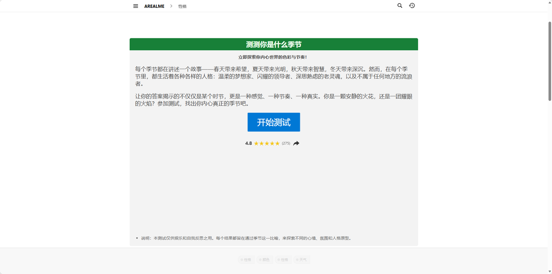This screenshot has width=552, height=274.
Task: Select the 天气 tag at the bottom
Action: click(x=301, y=260)
